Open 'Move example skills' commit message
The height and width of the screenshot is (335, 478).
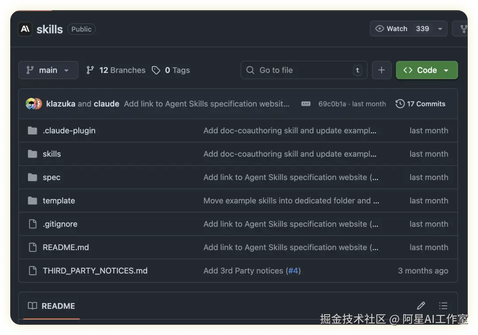[x=291, y=200]
